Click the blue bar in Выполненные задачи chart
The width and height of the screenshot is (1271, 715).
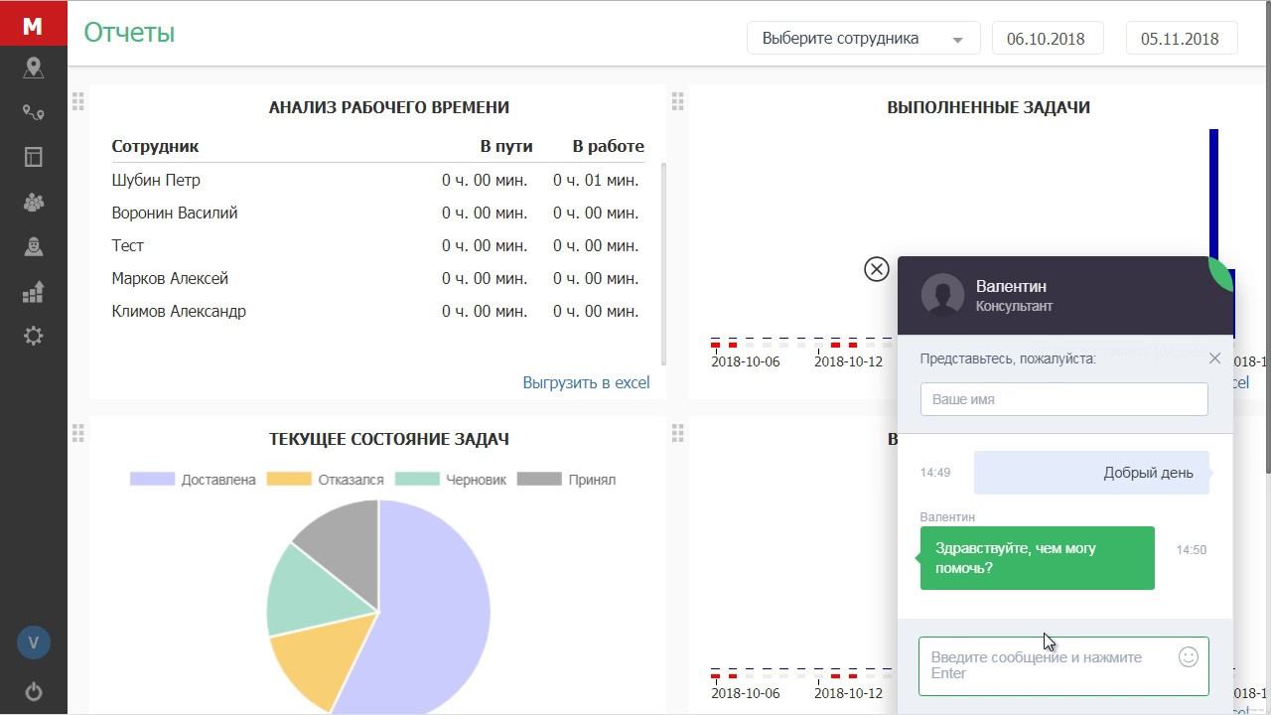tap(1213, 194)
